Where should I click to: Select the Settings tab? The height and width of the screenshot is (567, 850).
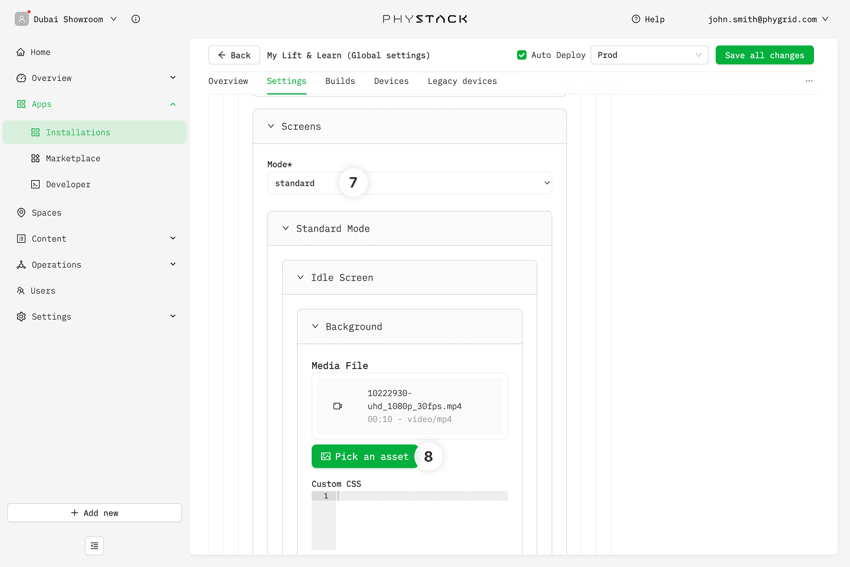click(x=286, y=81)
